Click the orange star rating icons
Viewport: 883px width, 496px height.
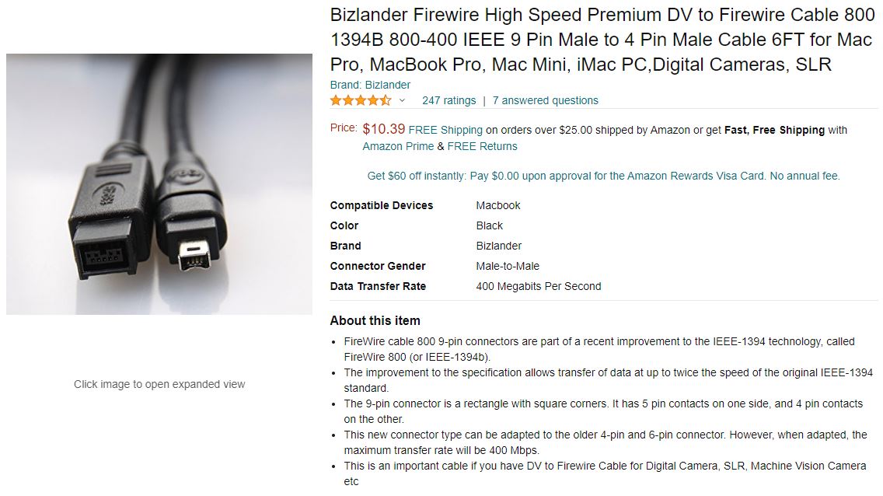(360, 100)
